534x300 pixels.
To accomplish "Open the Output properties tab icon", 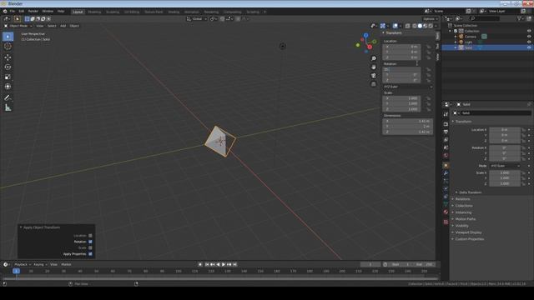I will (446, 132).
